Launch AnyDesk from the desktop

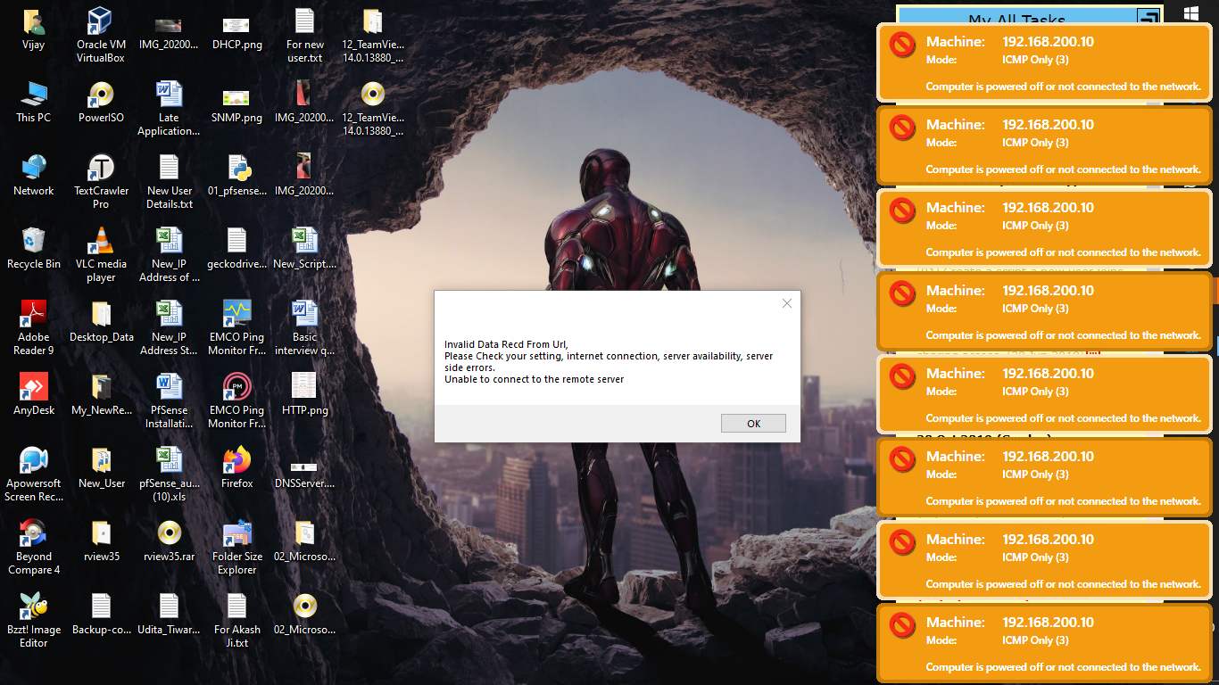(x=34, y=394)
